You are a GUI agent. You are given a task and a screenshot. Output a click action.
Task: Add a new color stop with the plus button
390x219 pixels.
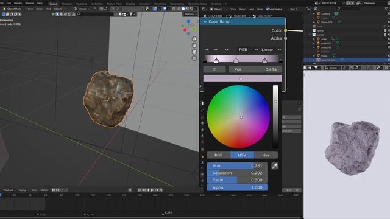207,50
